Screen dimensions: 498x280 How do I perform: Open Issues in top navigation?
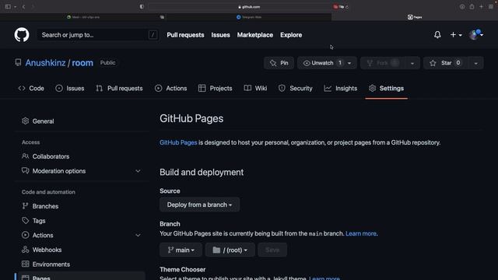pyautogui.click(x=220, y=35)
